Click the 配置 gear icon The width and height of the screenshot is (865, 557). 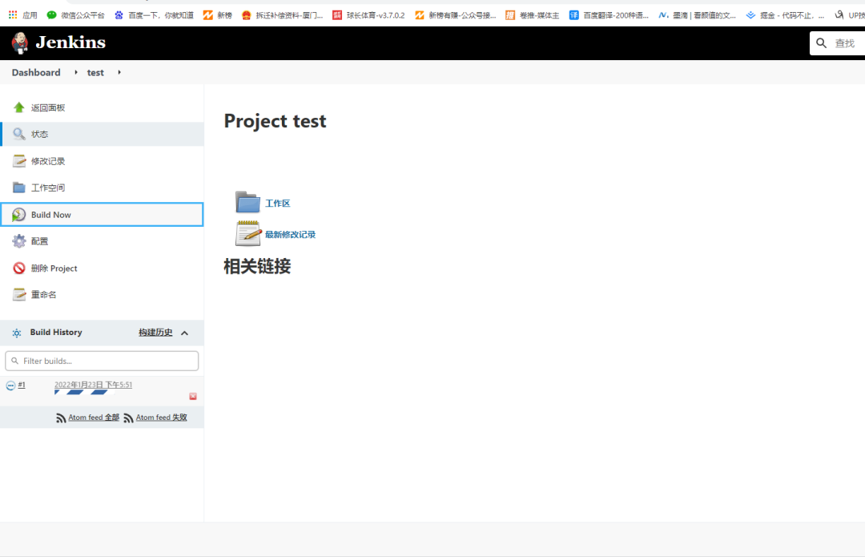[18, 241]
